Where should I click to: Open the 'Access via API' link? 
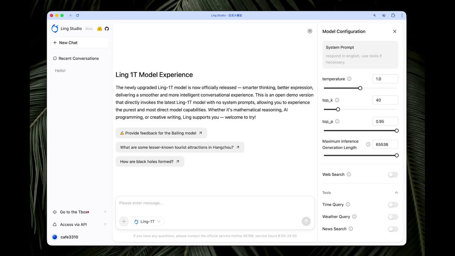(80, 225)
